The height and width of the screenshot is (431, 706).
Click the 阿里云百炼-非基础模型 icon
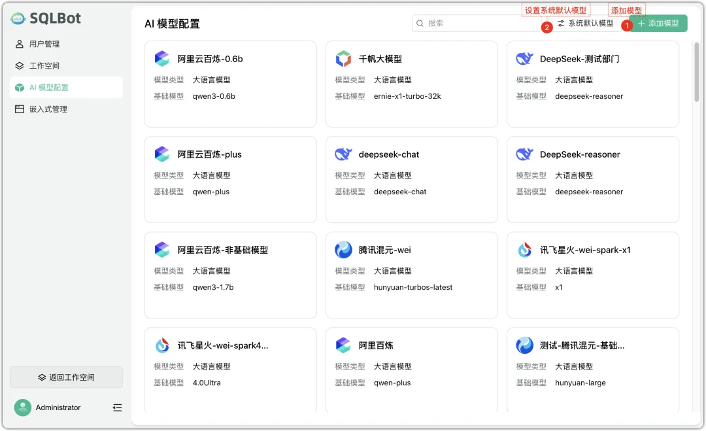pyautogui.click(x=162, y=249)
